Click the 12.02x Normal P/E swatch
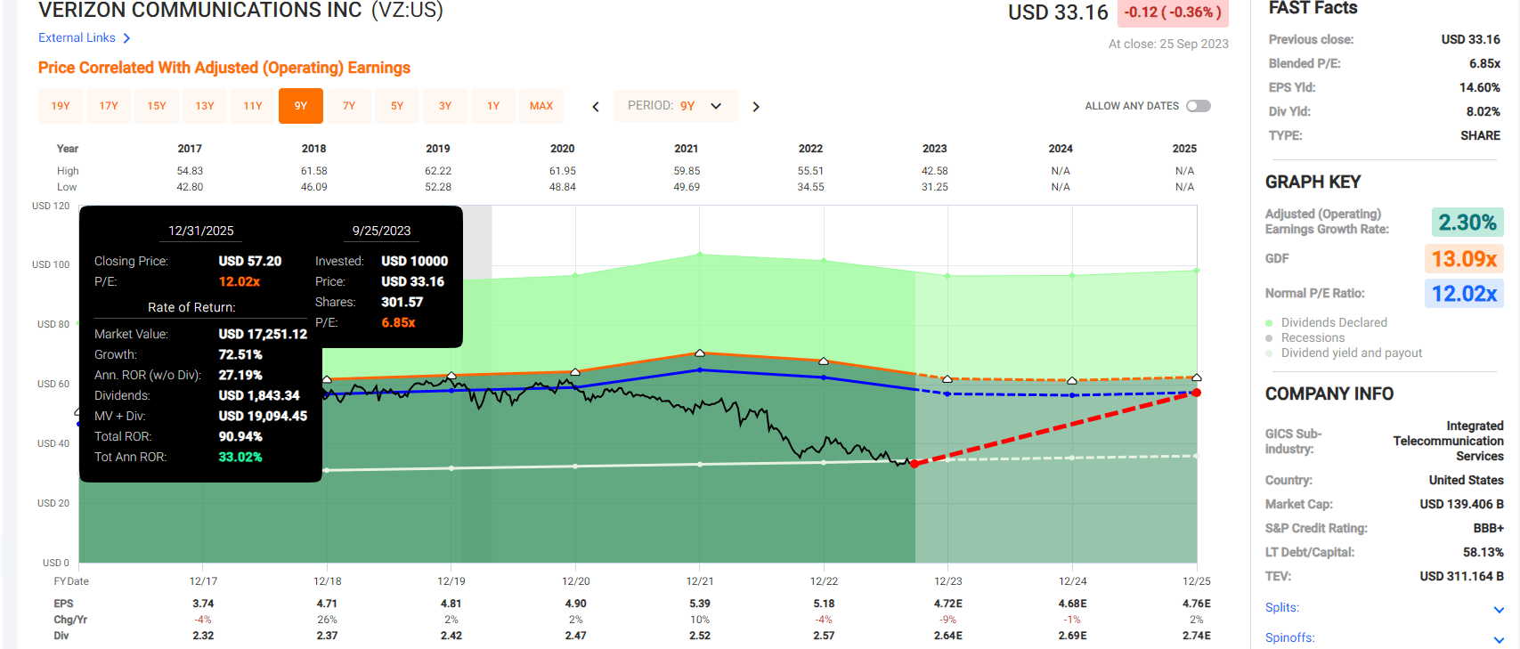1520x649 pixels. pos(1465,294)
